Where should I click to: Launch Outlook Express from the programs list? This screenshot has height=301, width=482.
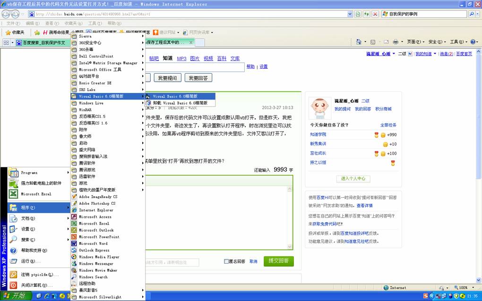click(108, 251)
